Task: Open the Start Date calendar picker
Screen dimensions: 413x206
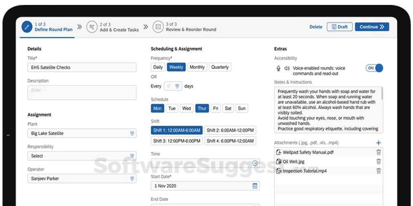Action: pos(255,186)
